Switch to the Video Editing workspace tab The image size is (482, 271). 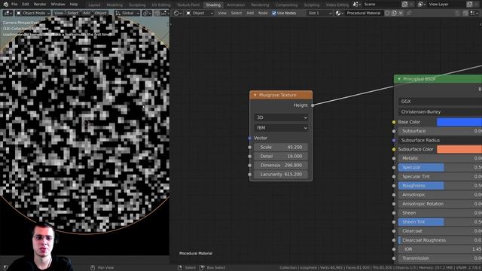point(337,5)
